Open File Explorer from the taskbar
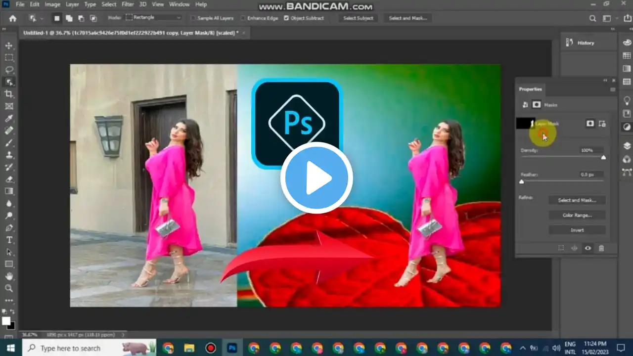The width and height of the screenshot is (633, 356). click(x=189, y=348)
